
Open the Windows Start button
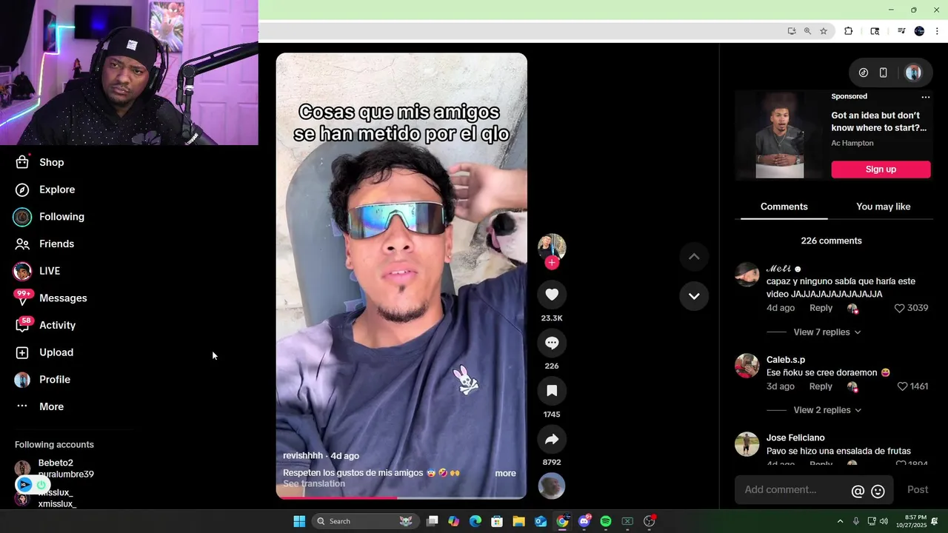click(x=299, y=521)
